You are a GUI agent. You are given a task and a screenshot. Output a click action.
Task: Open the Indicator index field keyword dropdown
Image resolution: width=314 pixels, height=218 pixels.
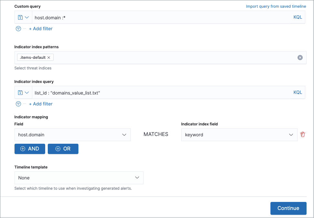pos(239,135)
